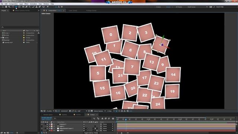Expand Null 1 layer properties
The width and height of the screenshot is (238, 134).
pos(50,131)
